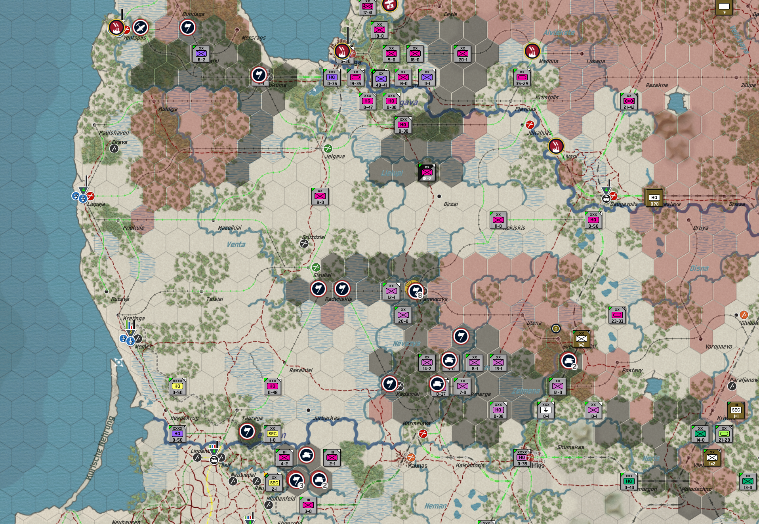This screenshot has height=524, width=759.
Task: Click the 19-35 mechanized division counter
Action: click(356, 78)
